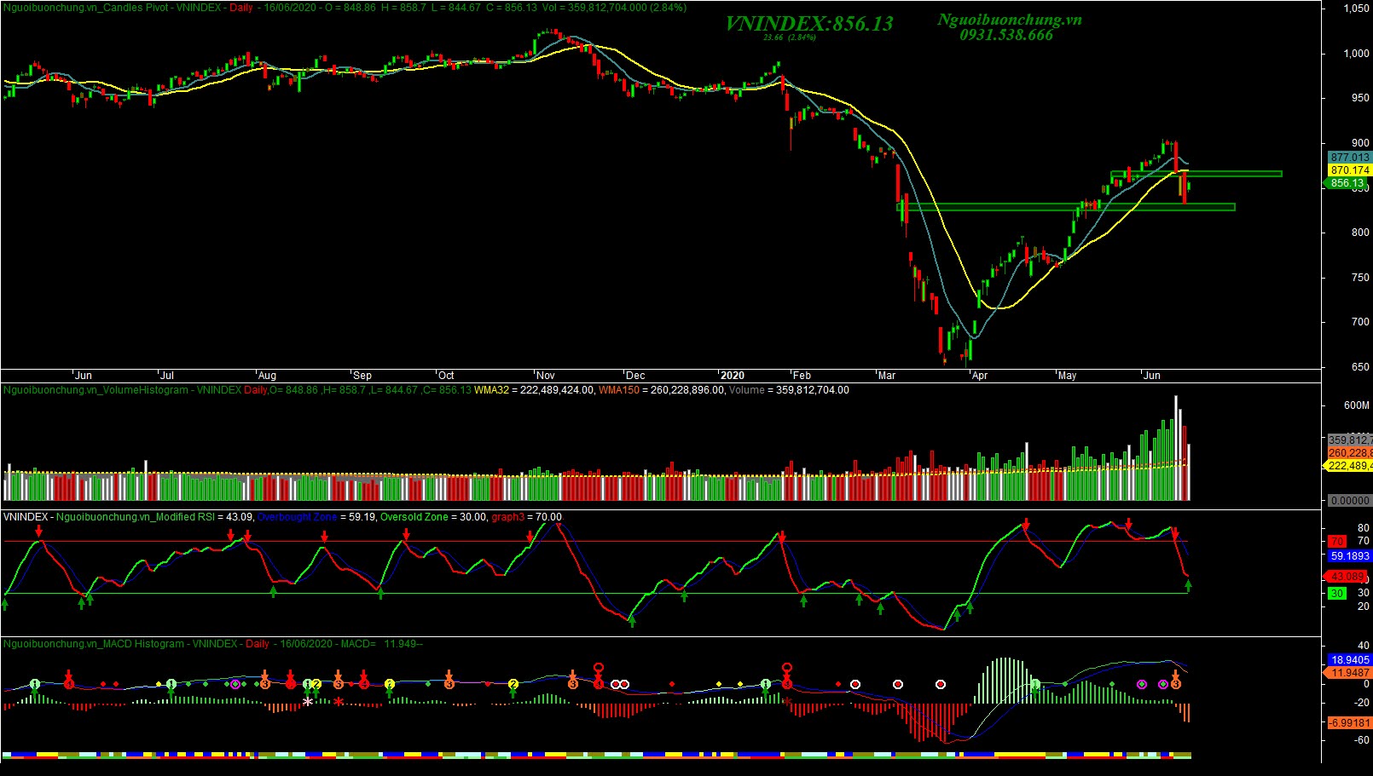The height and width of the screenshot is (776, 1373).
Task: Click the WMA150 = 260,228,896.00 reading
Action: tap(662, 390)
